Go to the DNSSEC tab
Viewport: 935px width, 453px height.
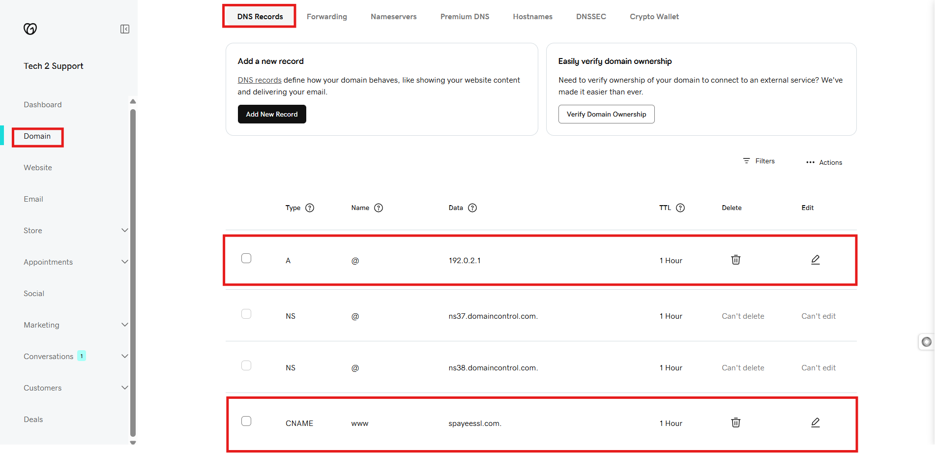(591, 17)
